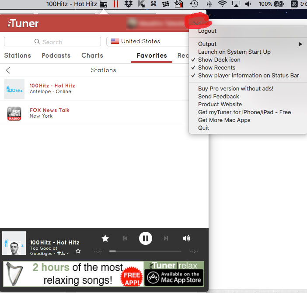This screenshot has height=293, width=307.
Task: Switch to the Stations tab
Action: tap(17, 56)
